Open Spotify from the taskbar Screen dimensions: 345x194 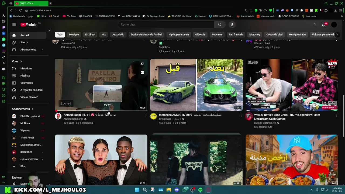[200, 190]
